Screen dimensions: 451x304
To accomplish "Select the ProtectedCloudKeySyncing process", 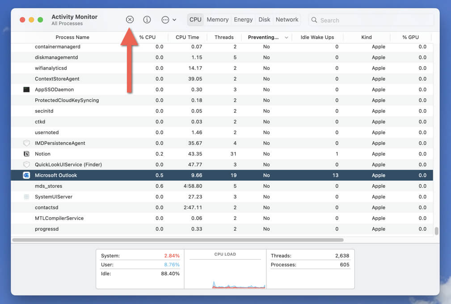I will (x=222, y=100).
